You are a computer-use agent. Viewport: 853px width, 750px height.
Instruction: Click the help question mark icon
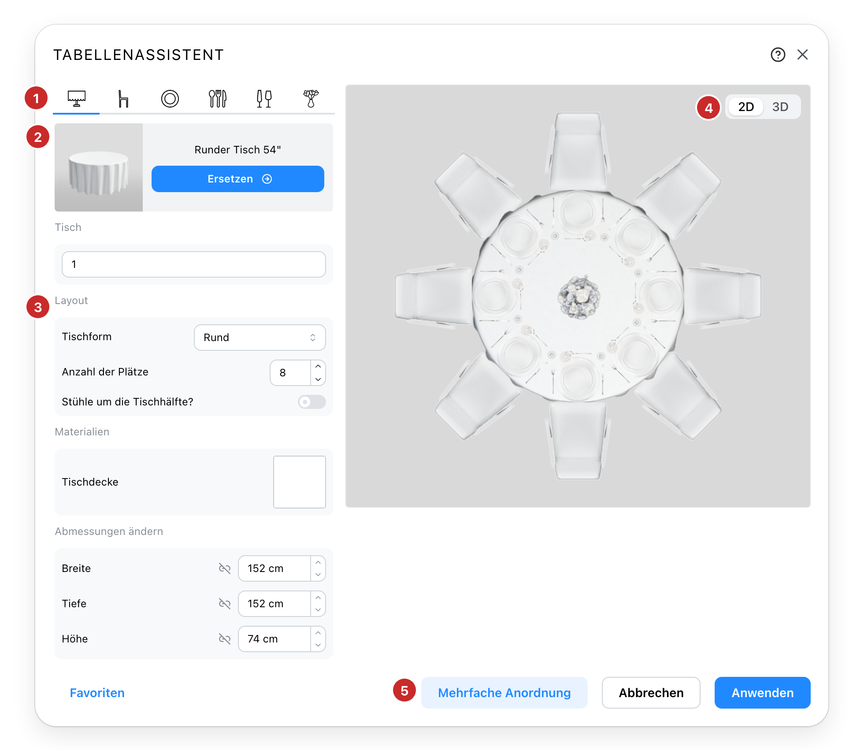[778, 55]
